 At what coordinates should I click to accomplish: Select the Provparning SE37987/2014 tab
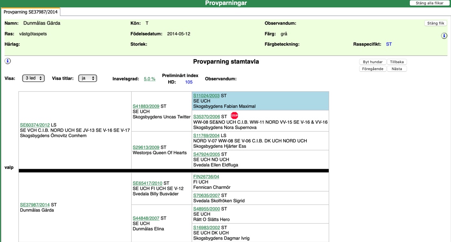[x=31, y=12]
